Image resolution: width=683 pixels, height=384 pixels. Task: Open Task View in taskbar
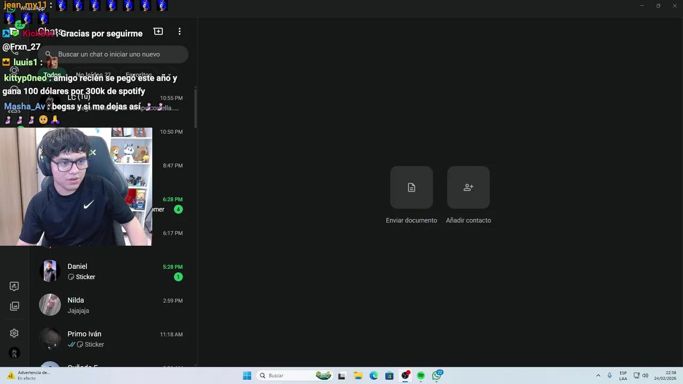click(x=341, y=375)
